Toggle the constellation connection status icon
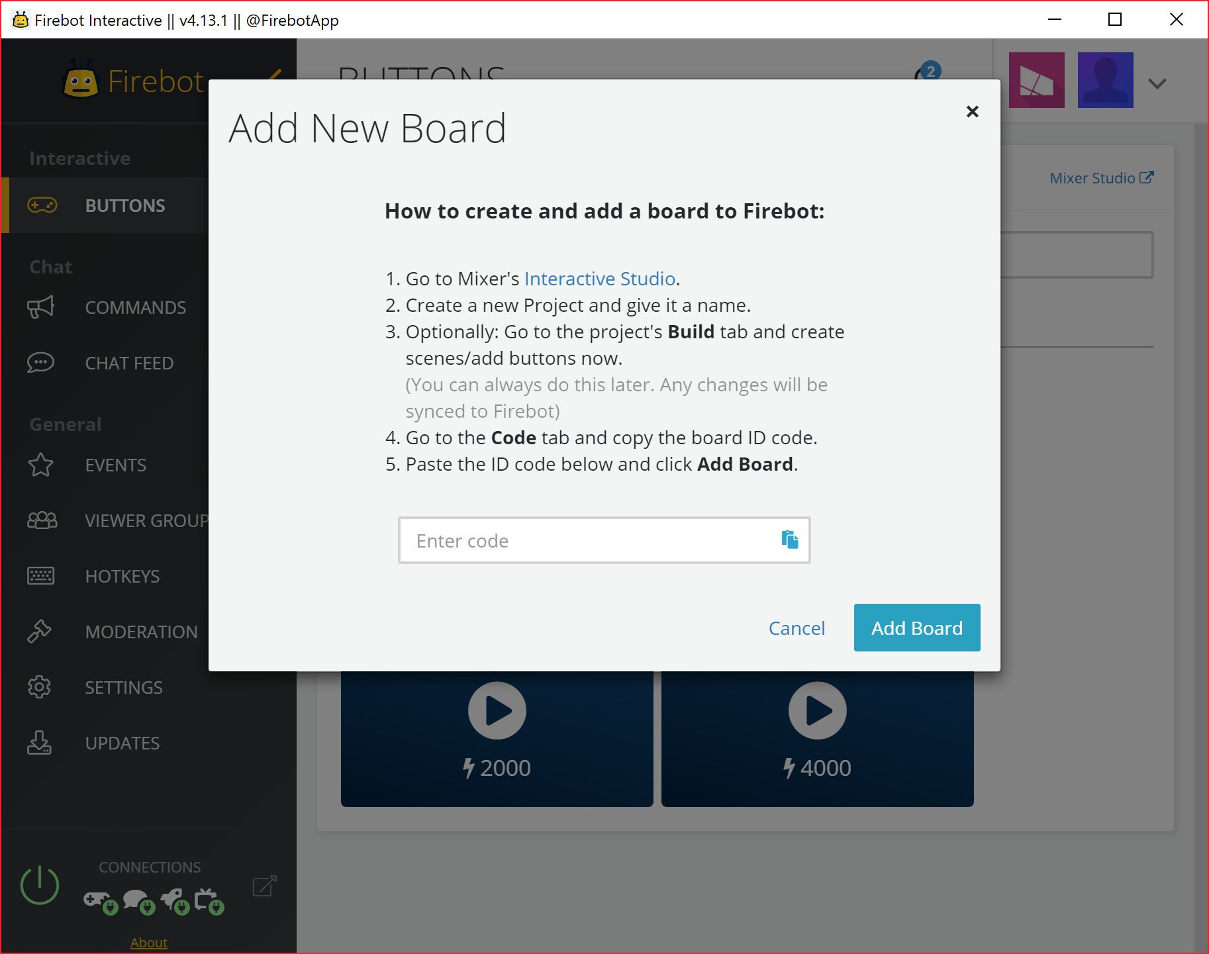Image resolution: width=1209 pixels, height=954 pixels. point(175,902)
